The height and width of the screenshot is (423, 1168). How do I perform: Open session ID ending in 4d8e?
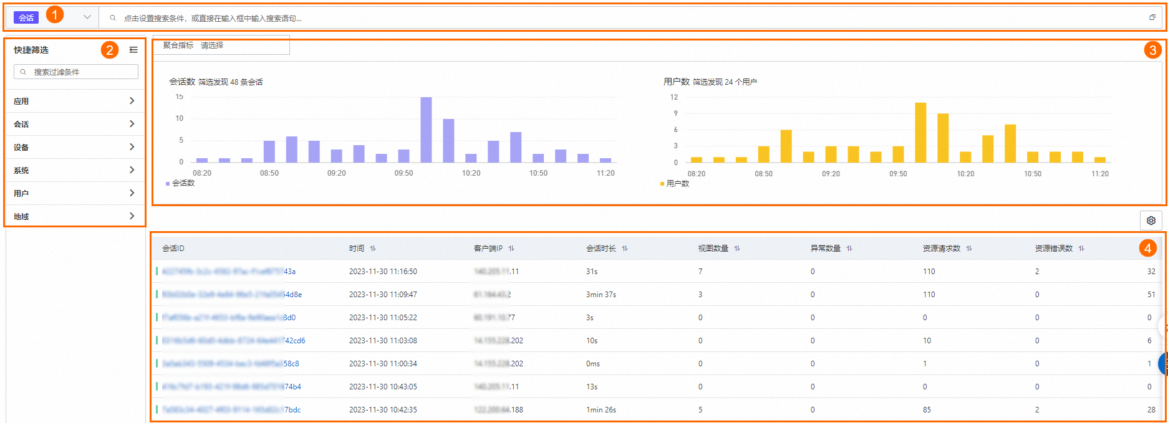(x=231, y=295)
